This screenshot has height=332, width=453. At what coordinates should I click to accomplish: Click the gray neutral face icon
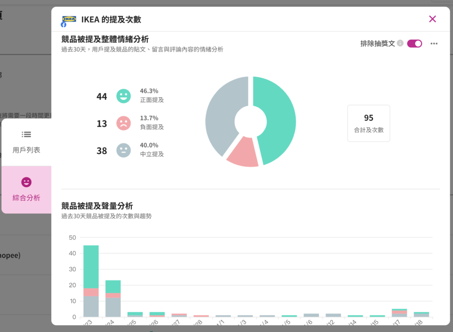(124, 150)
